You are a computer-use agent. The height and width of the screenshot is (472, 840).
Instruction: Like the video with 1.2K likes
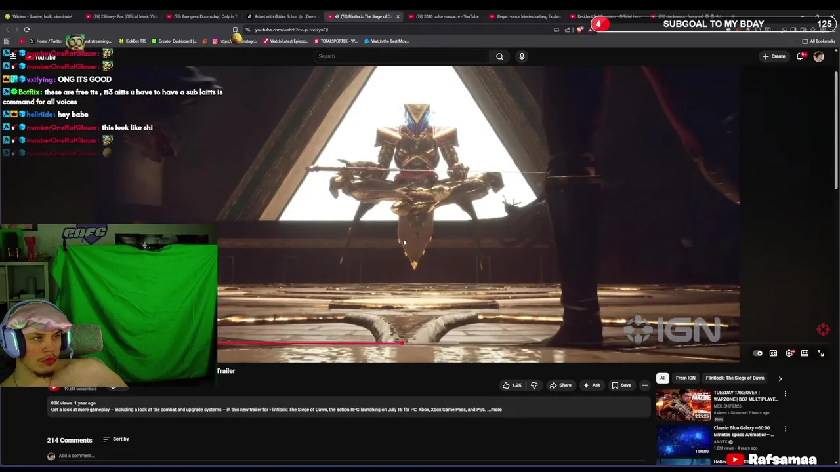pyautogui.click(x=511, y=385)
